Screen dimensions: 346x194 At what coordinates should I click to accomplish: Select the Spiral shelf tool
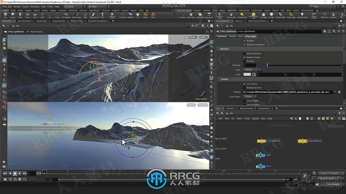(x=145, y=15)
